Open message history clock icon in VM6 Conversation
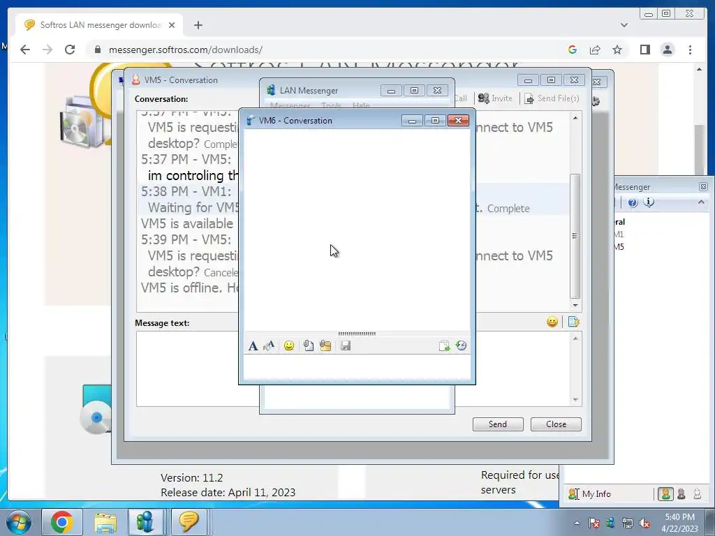Screen dimensions: 715x536 click(461, 346)
